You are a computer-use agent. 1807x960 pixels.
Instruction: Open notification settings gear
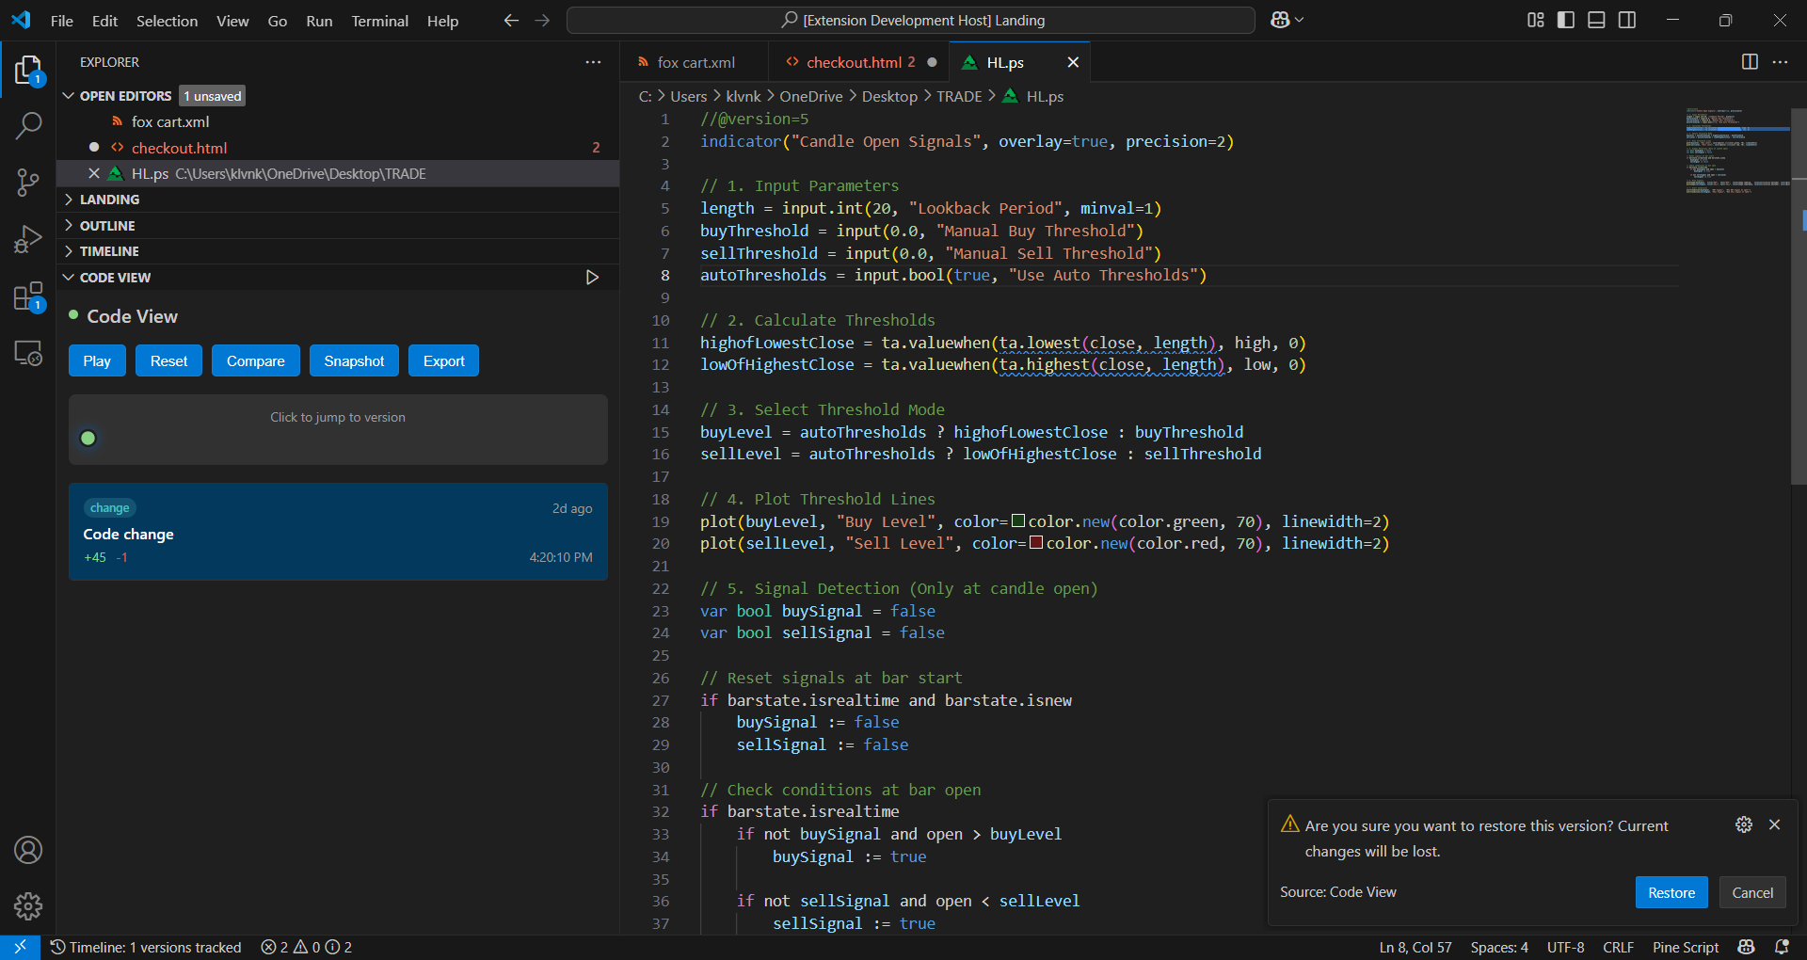coord(1744,824)
